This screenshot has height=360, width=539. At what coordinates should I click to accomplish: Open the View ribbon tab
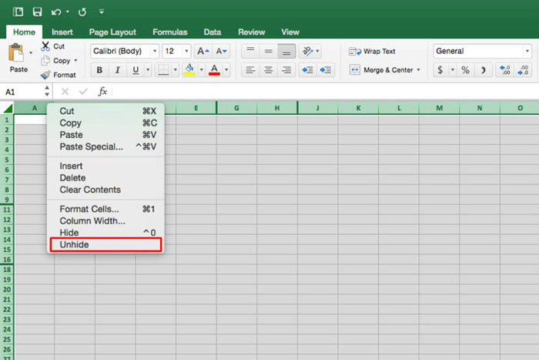click(290, 32)
